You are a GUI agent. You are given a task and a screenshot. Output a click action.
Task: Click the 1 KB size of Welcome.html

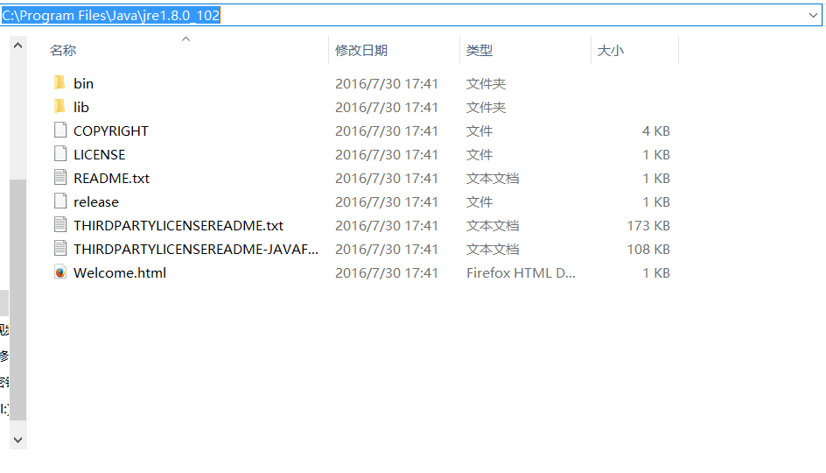656,273
